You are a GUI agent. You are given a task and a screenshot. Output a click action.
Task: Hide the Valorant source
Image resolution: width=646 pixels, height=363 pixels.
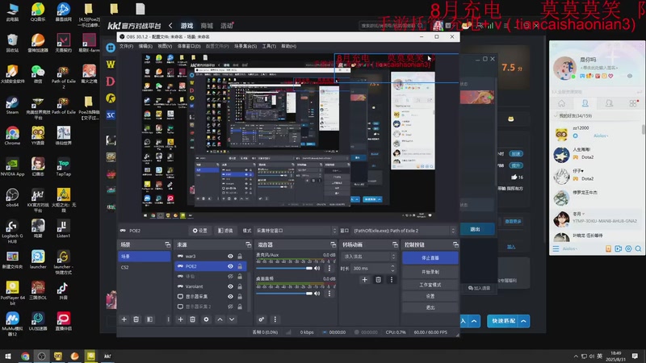pos(230,286)
